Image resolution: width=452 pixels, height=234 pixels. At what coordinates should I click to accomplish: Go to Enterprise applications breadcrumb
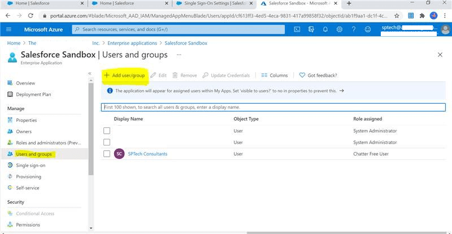[x=132, y=43]
